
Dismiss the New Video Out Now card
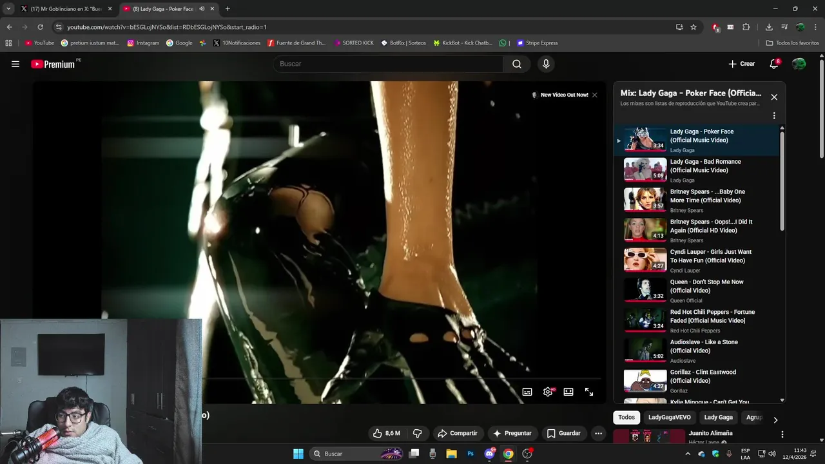click(594, 95)
